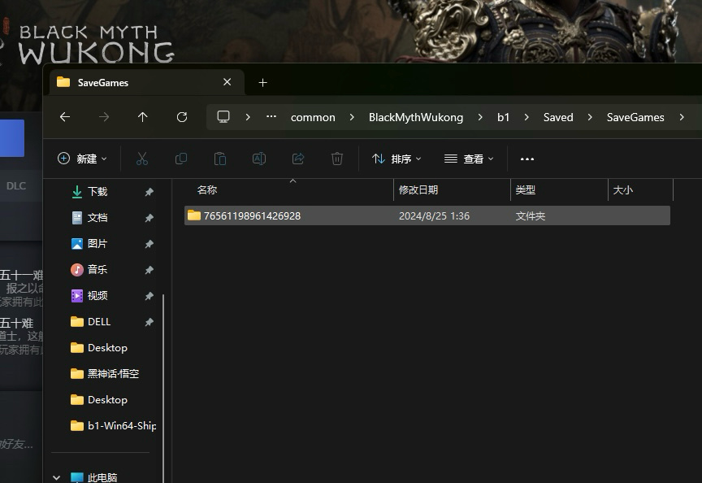The height and width of the screenshot is (483, 702).
Task: Click the Cut scissors icon
Action: (142, 159)
